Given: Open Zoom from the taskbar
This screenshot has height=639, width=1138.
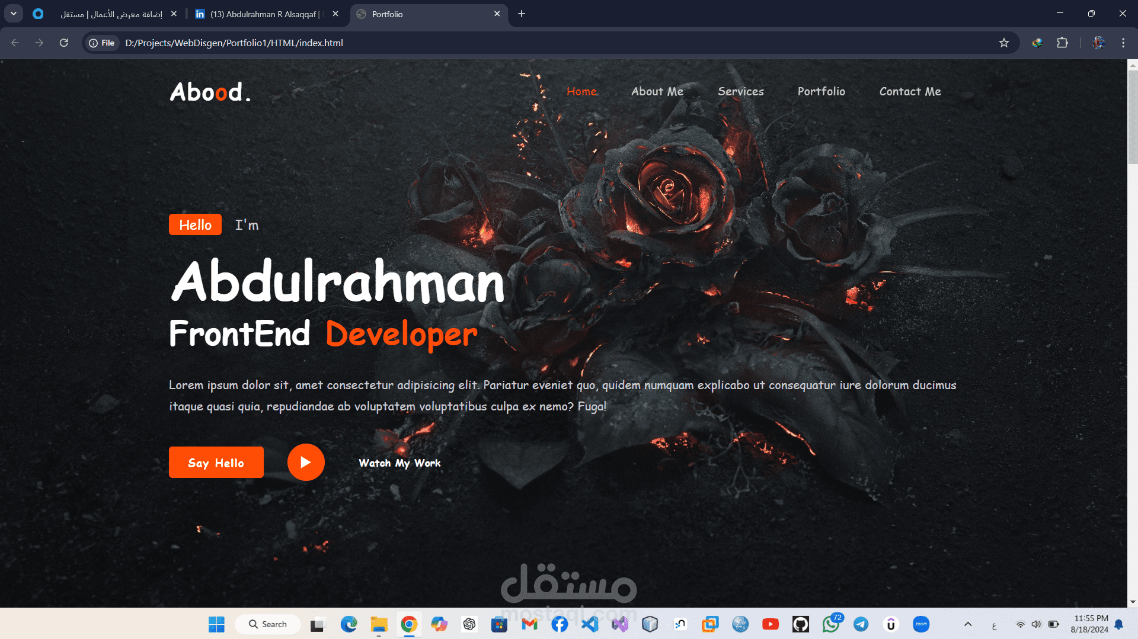Looking at the screenshot, I should 921,624.
